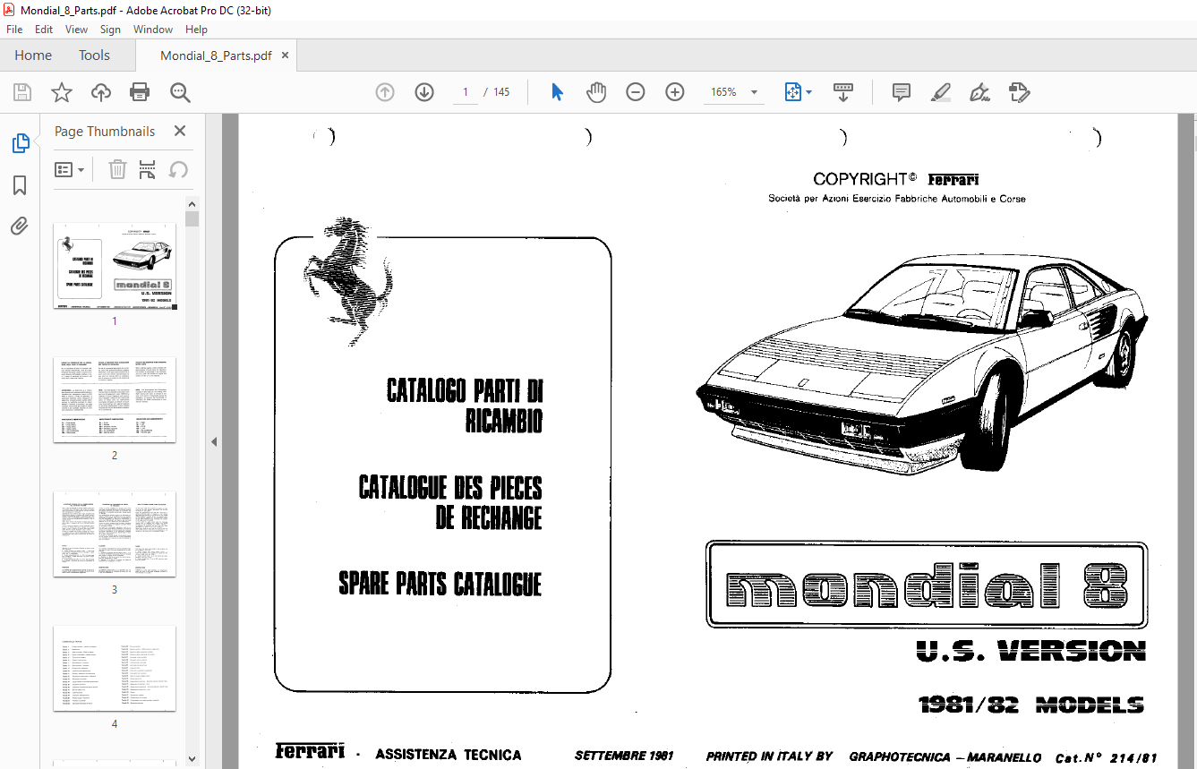Open the File menu
This screenshot has height=769, width=1197.
tap(14, 30)
